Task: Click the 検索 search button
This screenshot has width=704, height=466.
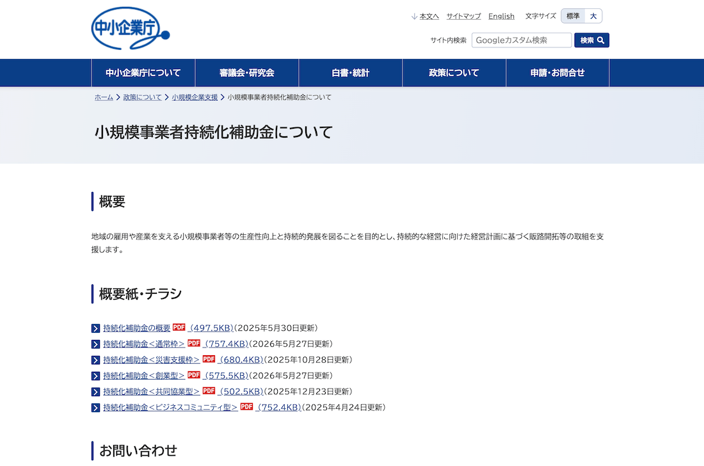Action: click(x=592, y=40)
